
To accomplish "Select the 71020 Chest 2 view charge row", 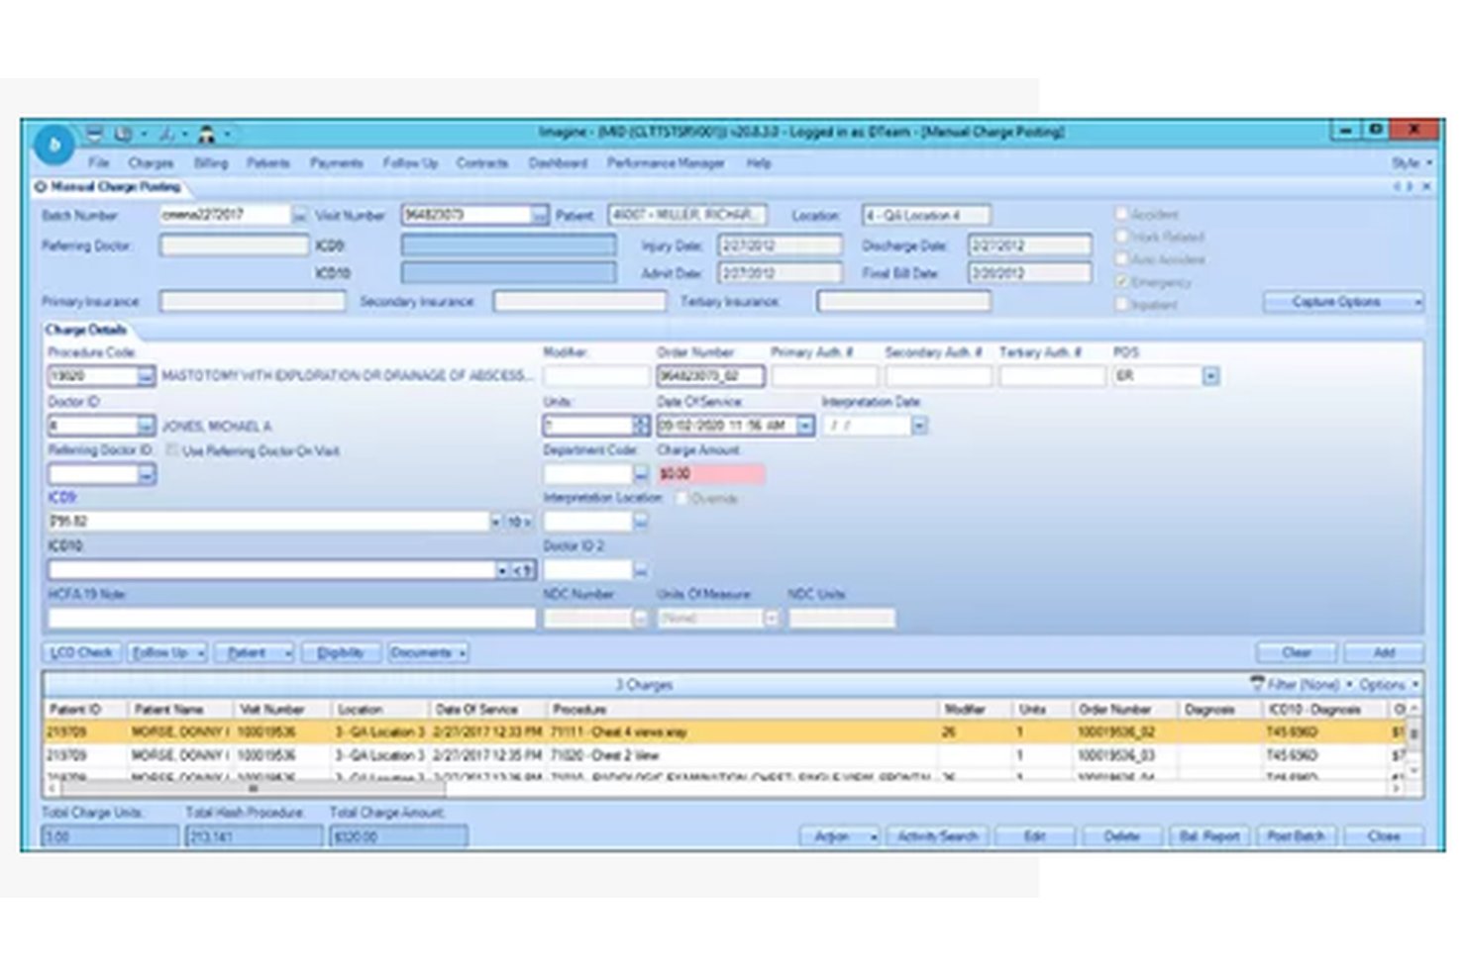I will click(726, 755).
